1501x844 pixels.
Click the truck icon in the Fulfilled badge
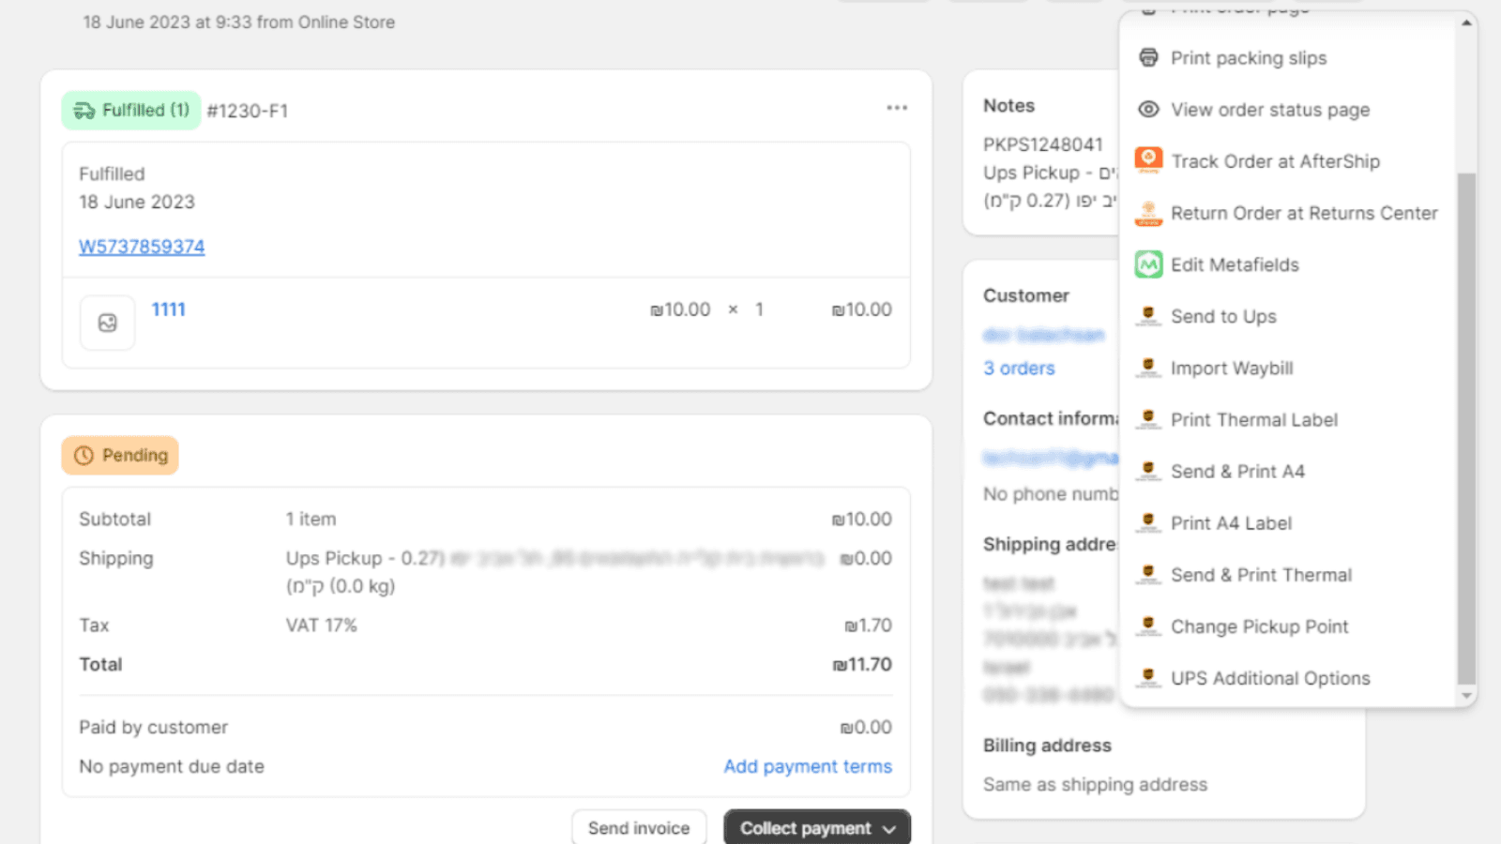pos(83,110)
